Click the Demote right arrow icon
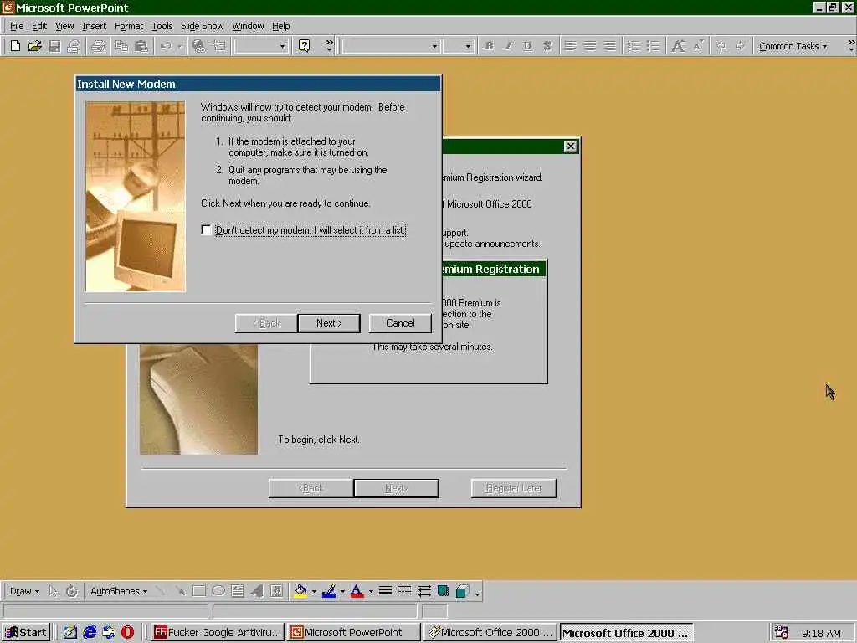This screenshot has width=857, height=643. coord(741,46)
